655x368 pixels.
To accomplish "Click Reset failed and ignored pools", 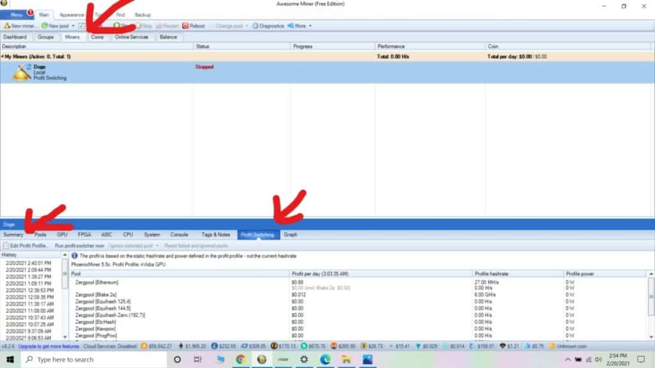I will [196, 246].
